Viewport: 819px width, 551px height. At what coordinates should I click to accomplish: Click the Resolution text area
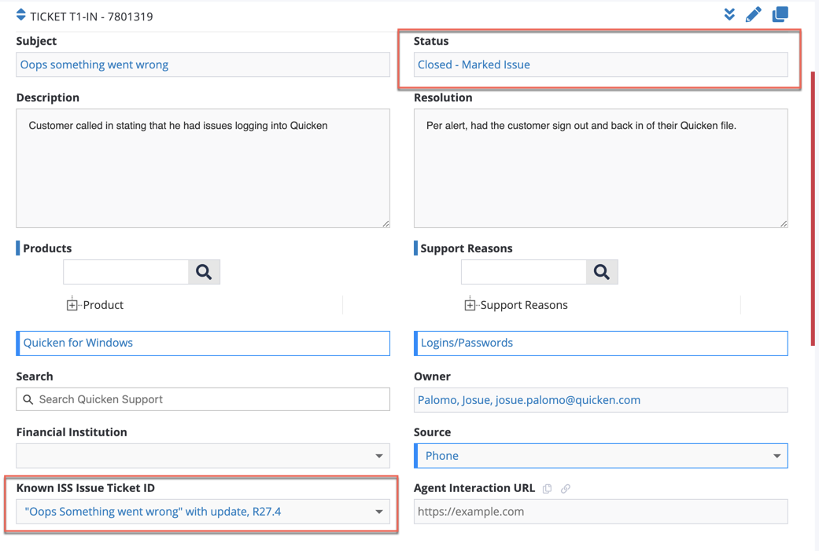(601, 168)
